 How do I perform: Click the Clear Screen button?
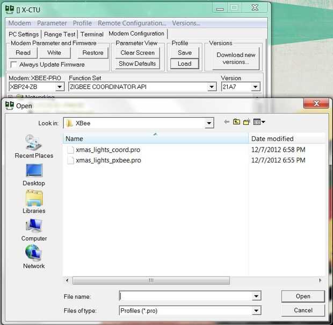(x=137, y=53)
